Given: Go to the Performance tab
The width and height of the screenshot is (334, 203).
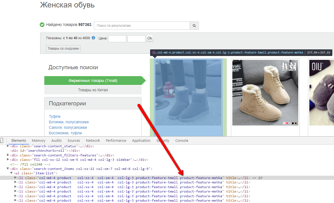Looking at the screenshot, I should click(x=116, y=140).
